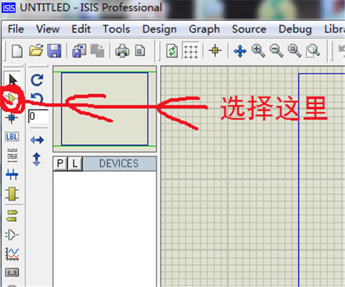The image size is (345, 287).
Task: Click the rotation angle field
Action: [x=38, y=117]
